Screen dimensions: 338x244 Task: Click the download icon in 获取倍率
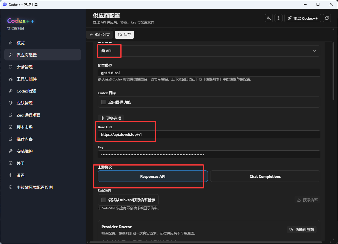coord(299,200)
